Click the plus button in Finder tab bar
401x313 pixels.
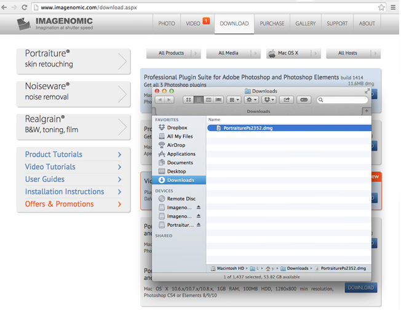(367, 111)
